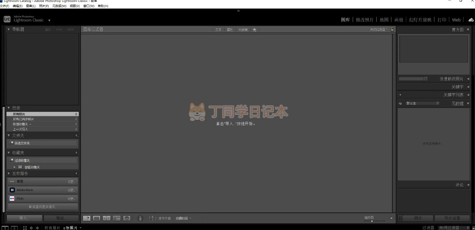Viewport: 475px width, 230px height.
Task: Click the filmstrip grid shortcut icon
Action: click(x=25, y=228)
